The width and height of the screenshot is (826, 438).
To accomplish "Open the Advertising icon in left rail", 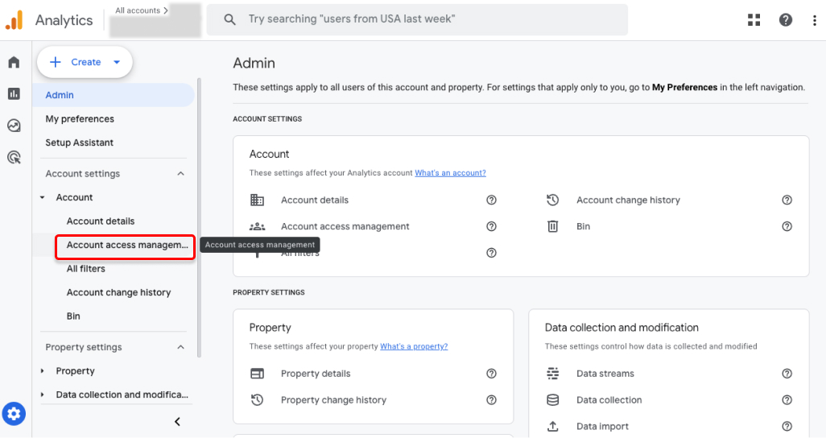I will click(x=14, y=157).
